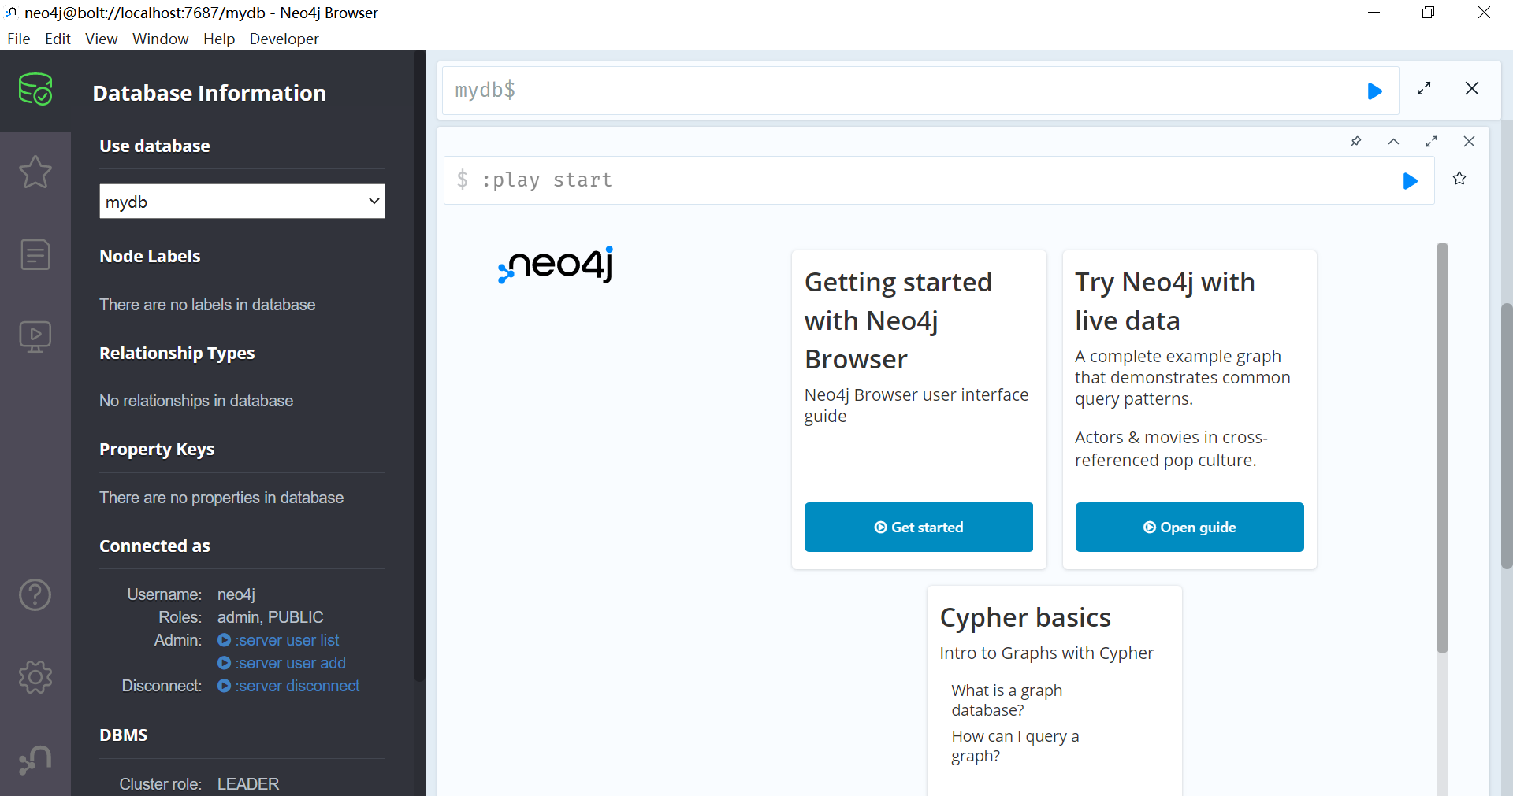Image resolution: width=1513 pixels, height=796 pixels.
Task: Click the Neo4j logo in the guide
Action: click(x=556, y=265)
